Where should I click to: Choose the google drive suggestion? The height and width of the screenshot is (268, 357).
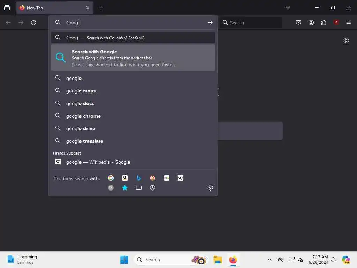133,128
